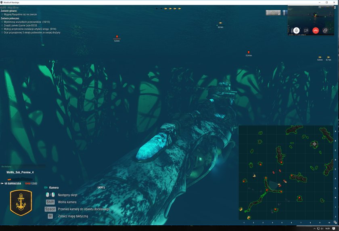Click the World of Warships title bar icon
This screenshot has width=339, height=231.
coord(2,2)
